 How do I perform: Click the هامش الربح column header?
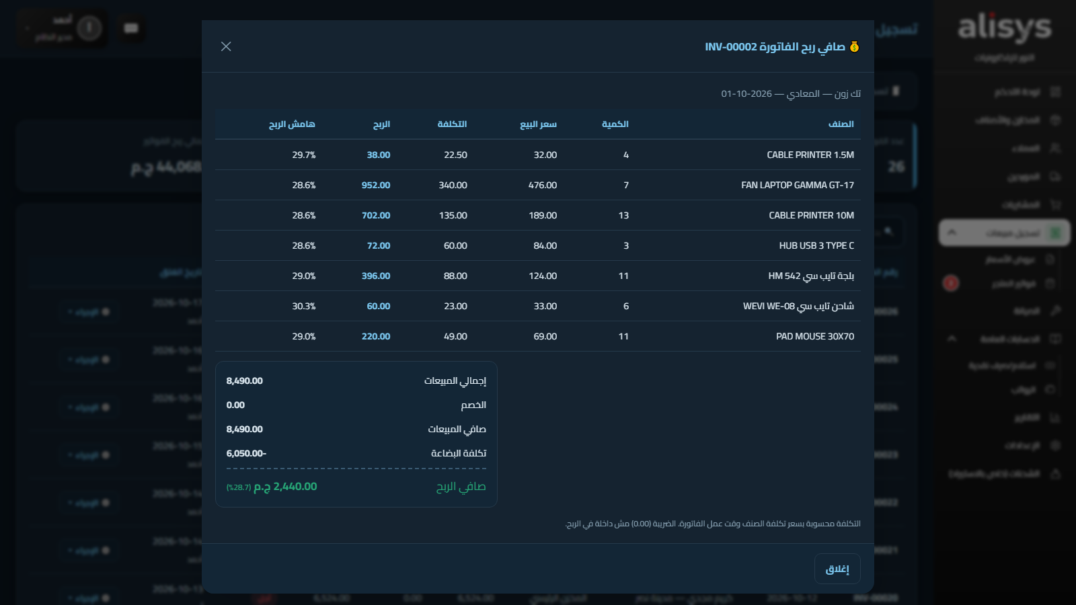click(292, 124)
